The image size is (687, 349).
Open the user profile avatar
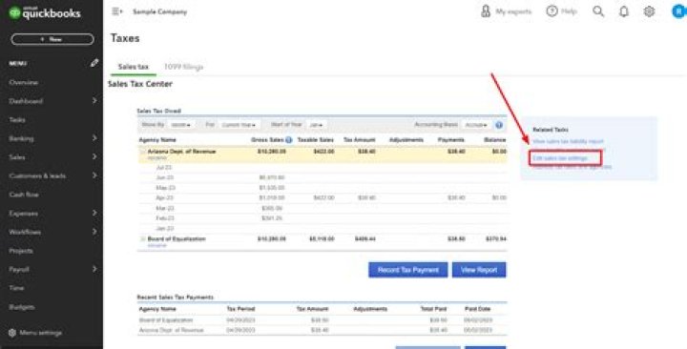pos(679,11)
